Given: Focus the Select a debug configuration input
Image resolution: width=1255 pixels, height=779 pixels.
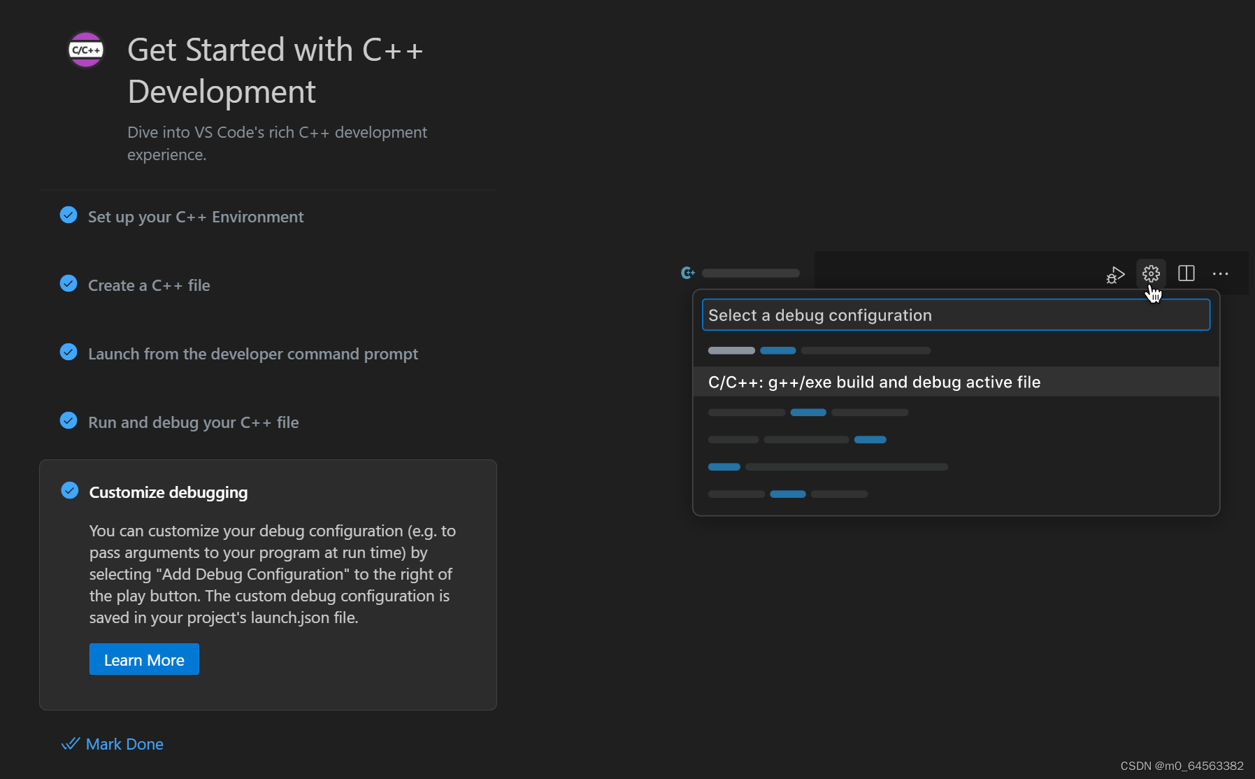Looking at the screenshot, I should tap(956, 315).
